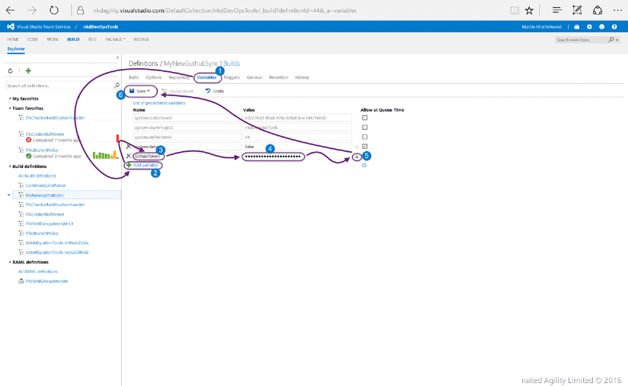Uncheck queue-time checkbox for system.debug
Screen dimensions: 628x386
point(365,147)
